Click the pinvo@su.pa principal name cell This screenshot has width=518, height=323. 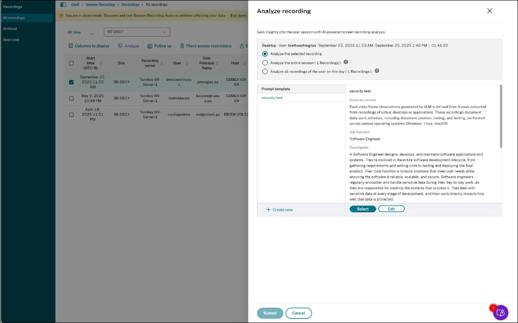click(x=208, y=82)
